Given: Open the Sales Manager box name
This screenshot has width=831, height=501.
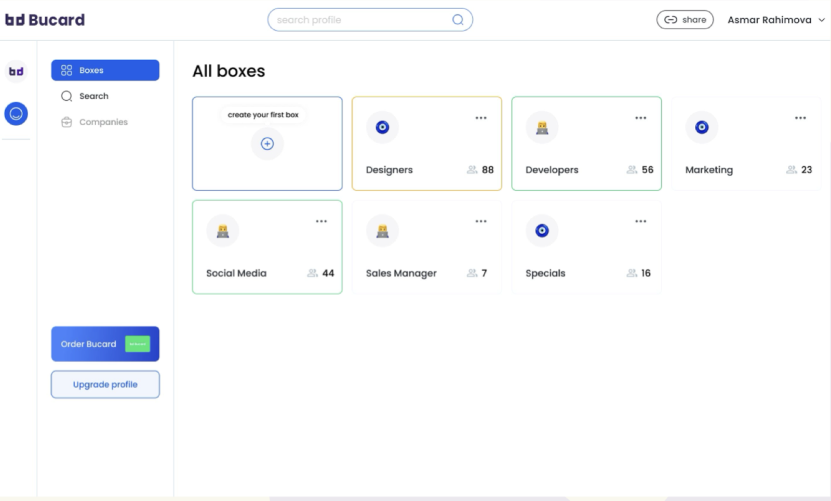Looking at the screenshot, I should click(x=401, y=273).
